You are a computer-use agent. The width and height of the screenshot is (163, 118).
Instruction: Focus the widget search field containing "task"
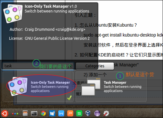[38, 66]
